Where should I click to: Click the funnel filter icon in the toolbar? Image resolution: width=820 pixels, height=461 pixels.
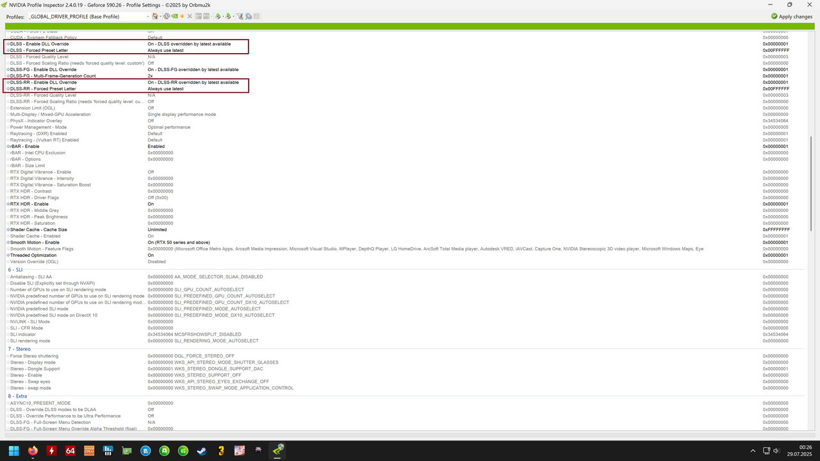click(x=240, y=16)
